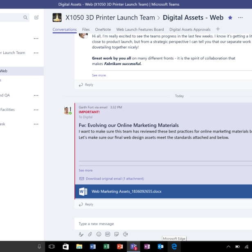The image size is (252, 252).
Task: Expand first message with See more
Action: click(x=99, y=75)
